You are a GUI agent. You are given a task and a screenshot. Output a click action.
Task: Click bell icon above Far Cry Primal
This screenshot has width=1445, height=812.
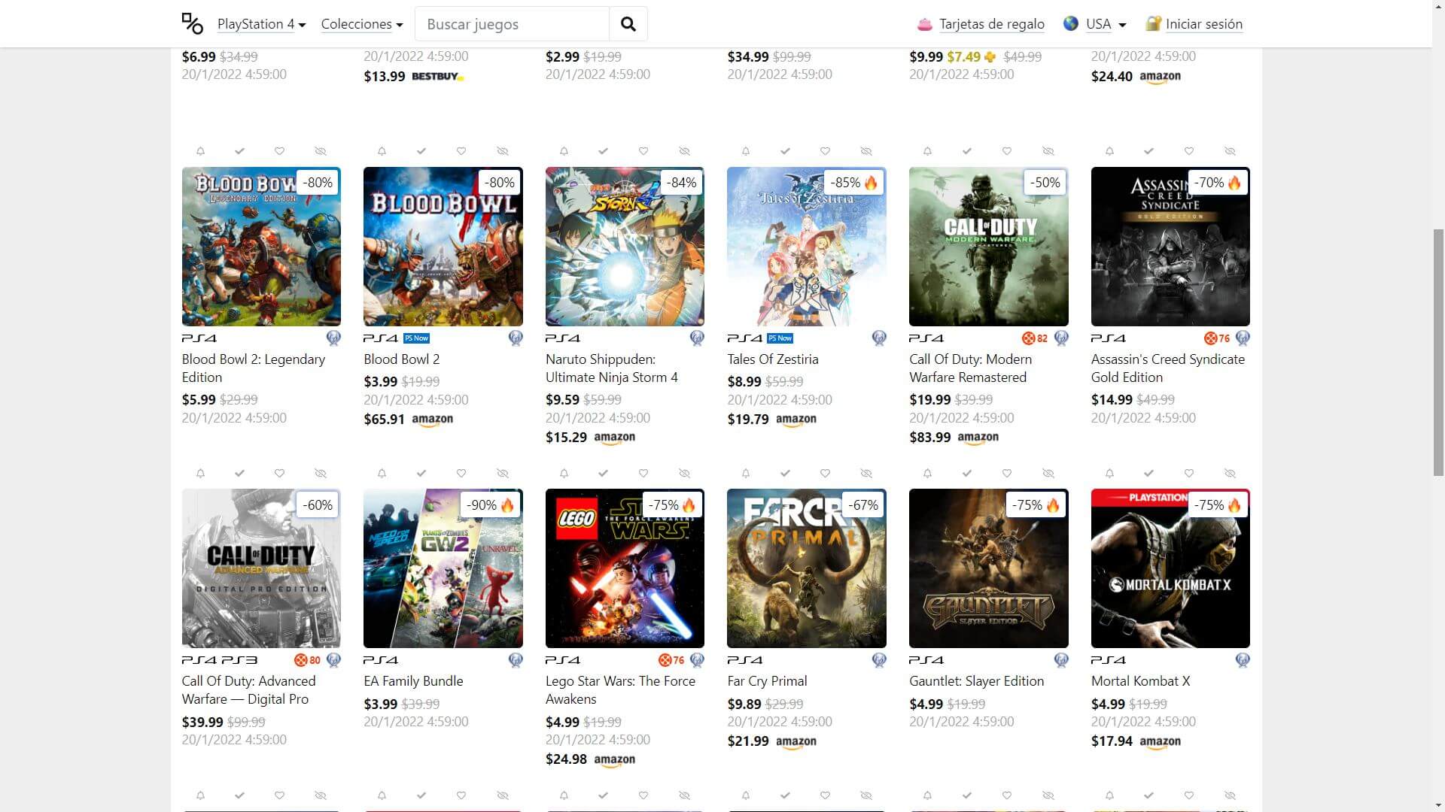coord(746,474)
